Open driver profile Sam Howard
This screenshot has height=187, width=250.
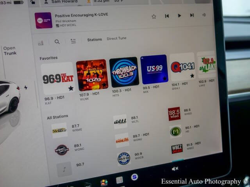pyautogui.click(x=65, y=2)
